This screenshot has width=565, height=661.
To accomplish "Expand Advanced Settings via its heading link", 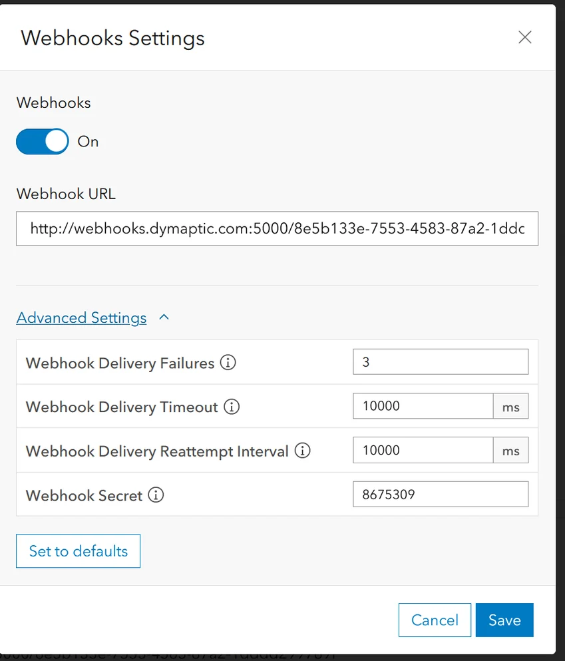I will coord(81,318).
